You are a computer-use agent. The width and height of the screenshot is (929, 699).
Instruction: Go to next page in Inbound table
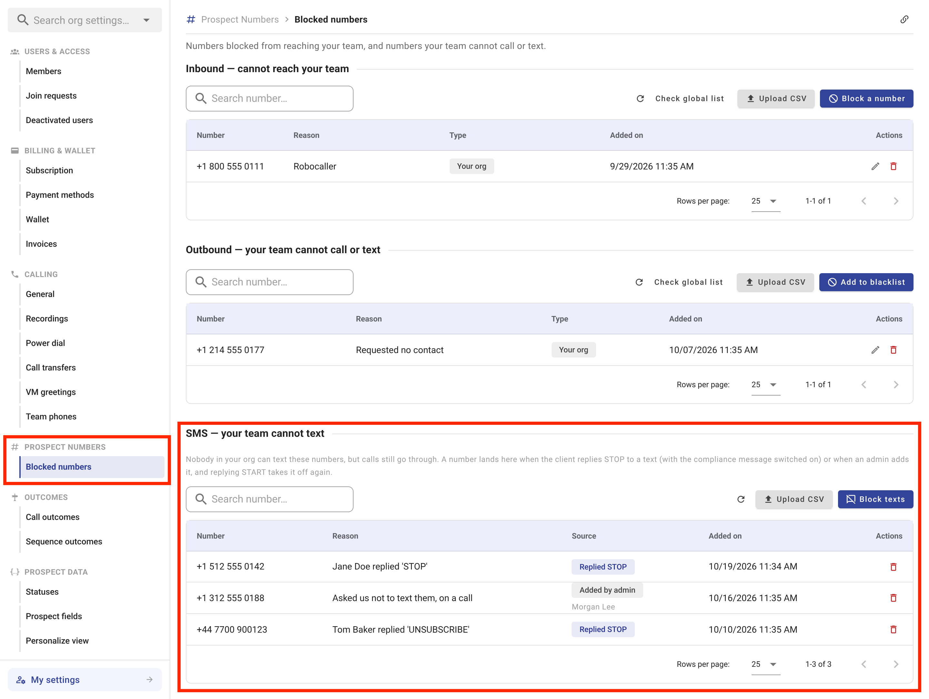click(896, 201)
